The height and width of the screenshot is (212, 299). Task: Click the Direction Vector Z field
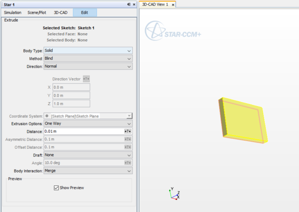click(71, 103)
